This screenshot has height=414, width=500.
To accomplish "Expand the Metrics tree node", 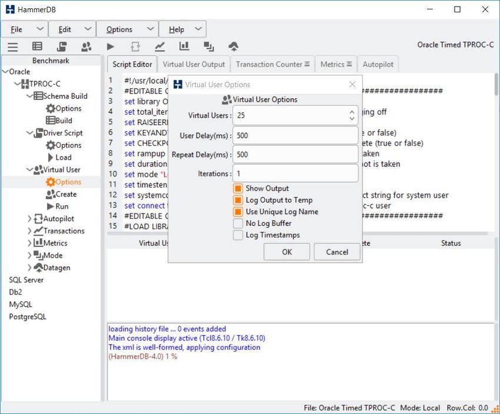I will point(29,243).
